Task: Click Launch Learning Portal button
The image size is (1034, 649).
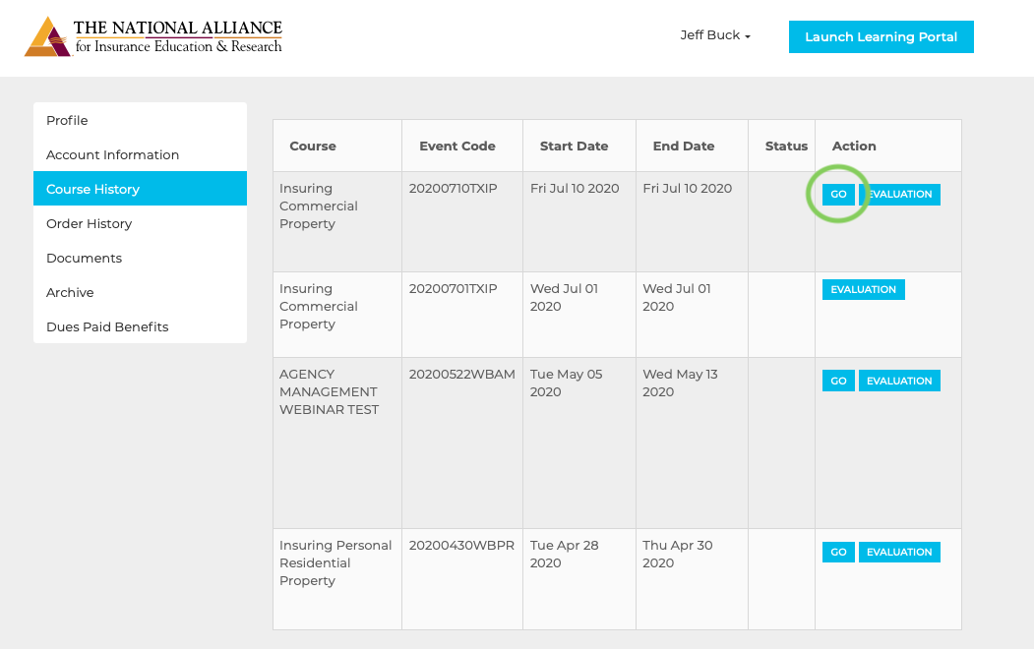Action: [881, 37]
